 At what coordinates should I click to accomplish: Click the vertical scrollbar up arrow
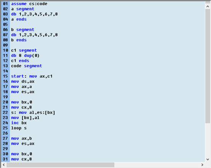(208, 6)
